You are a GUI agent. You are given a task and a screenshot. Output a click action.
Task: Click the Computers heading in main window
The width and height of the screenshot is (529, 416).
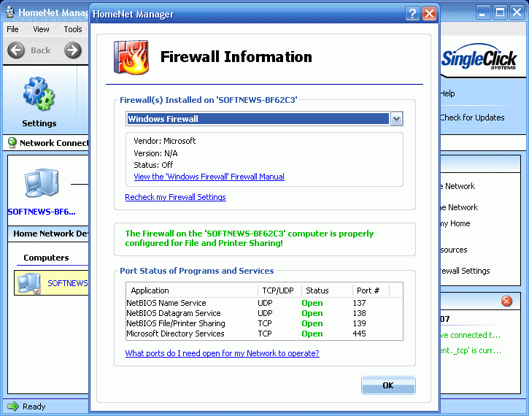coord(46,258)
